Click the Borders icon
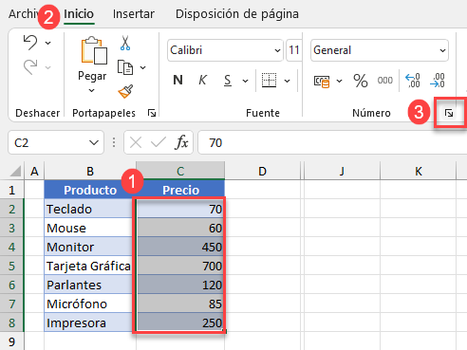Image resolution: width=467 pixels, height=350 pixels. [269, 81]
